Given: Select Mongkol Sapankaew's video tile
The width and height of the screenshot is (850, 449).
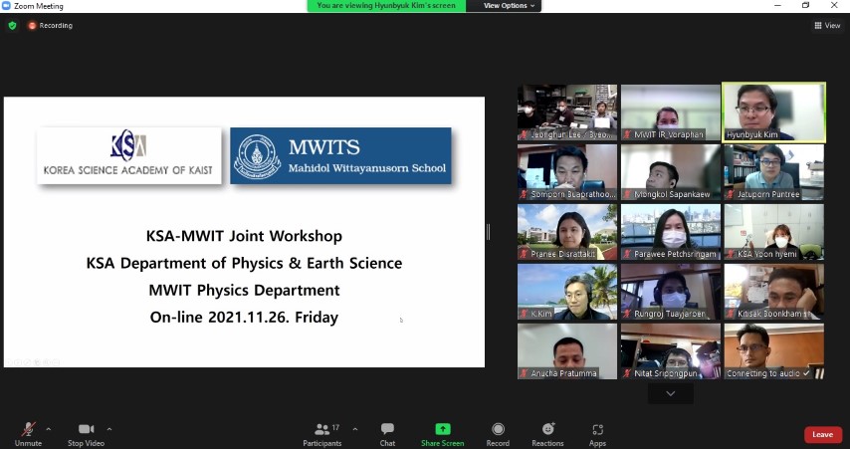Looking at the screenshot, I should (671, 172).
